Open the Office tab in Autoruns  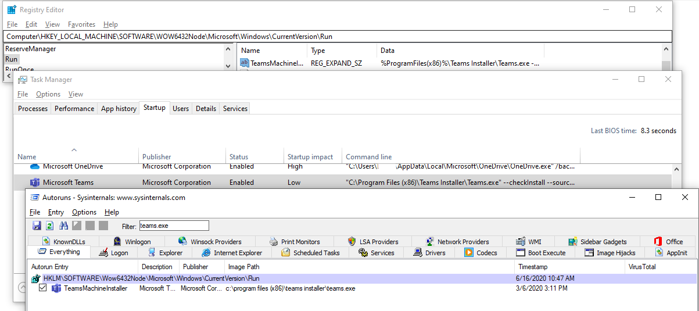pyautogui.click(x=668, y=241)
